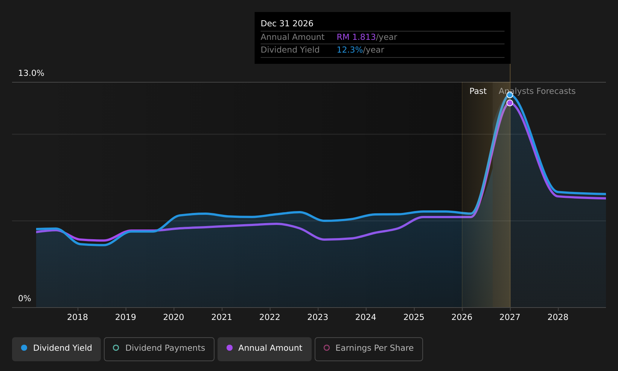The image size is (618, 371).
Task: Click the 2018 x-axis label
Action: point(78,317)
